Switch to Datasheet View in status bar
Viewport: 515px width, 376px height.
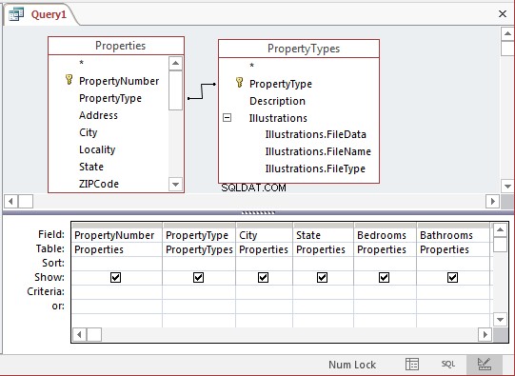[412, 364]
